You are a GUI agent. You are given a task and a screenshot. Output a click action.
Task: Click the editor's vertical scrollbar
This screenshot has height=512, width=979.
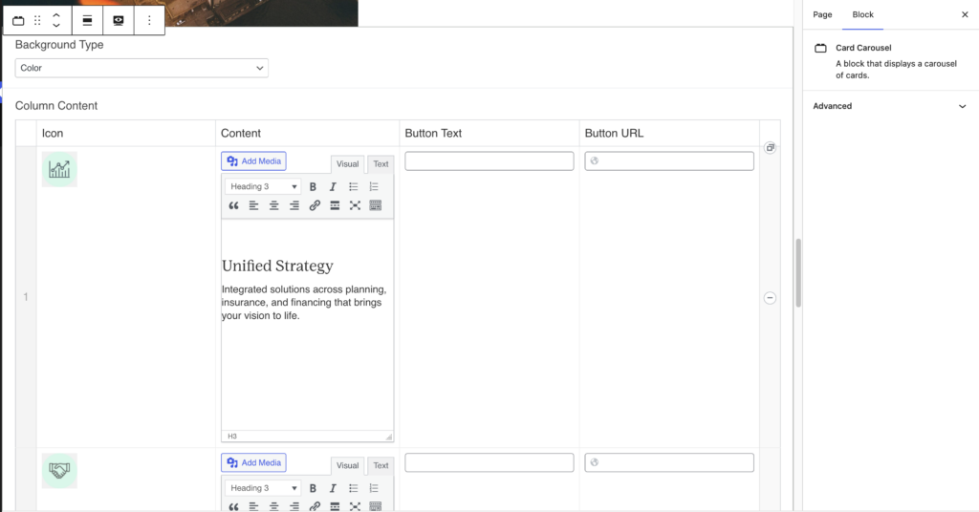pyautogui.click(x=798, y=272)
